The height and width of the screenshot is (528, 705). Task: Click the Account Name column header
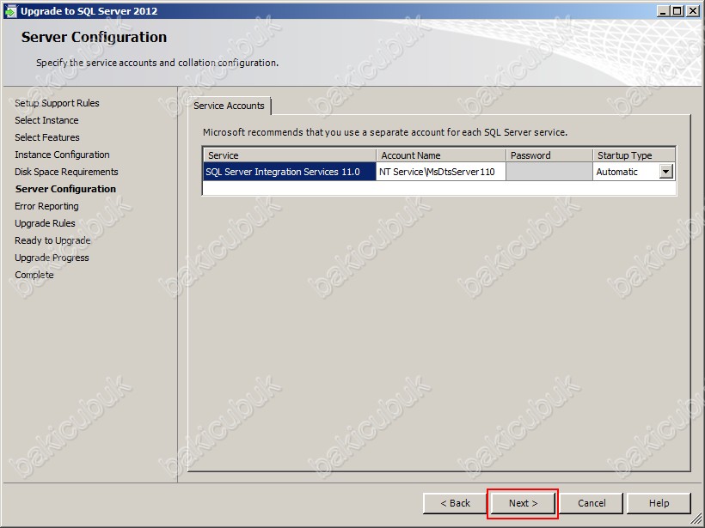coord(440,155)
